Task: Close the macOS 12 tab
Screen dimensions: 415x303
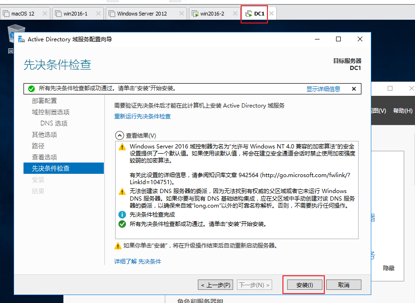Action: [x=45, y=14]
